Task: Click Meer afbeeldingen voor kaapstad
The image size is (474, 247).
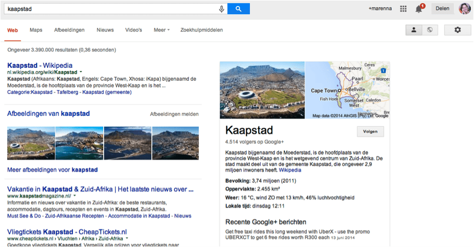Action: pos(52,170)
